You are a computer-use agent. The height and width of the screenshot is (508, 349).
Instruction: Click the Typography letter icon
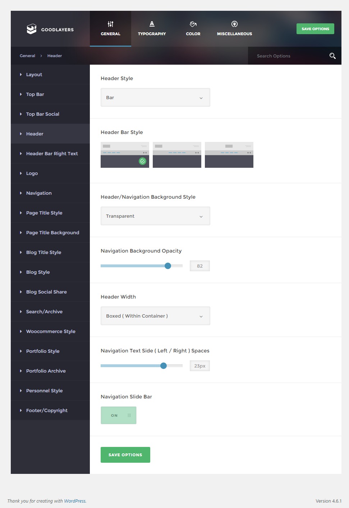click(152, 24)
